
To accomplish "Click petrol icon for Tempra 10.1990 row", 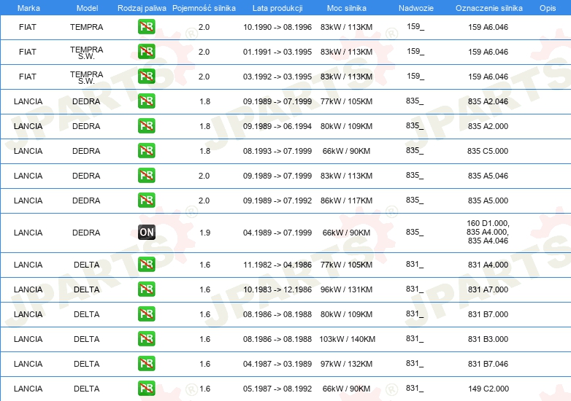I will point(147,26).
